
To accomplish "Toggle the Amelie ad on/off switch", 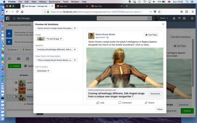I will click(x=15, y=90).
